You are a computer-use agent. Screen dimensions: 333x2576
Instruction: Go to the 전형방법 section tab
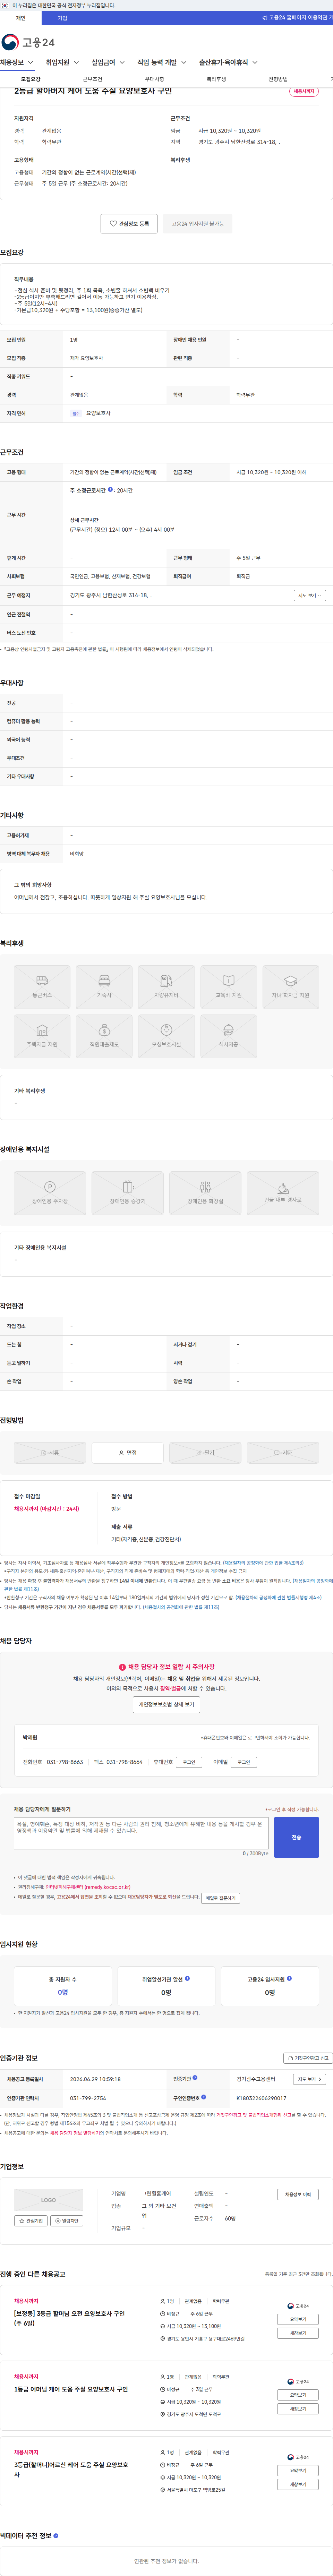[278, 79]
